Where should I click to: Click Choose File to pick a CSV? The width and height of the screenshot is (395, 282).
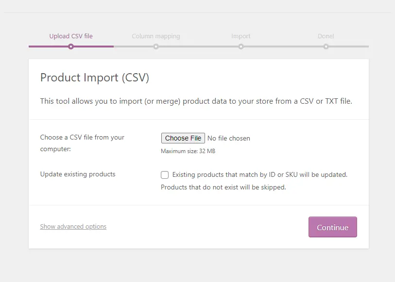coord(183,138)
